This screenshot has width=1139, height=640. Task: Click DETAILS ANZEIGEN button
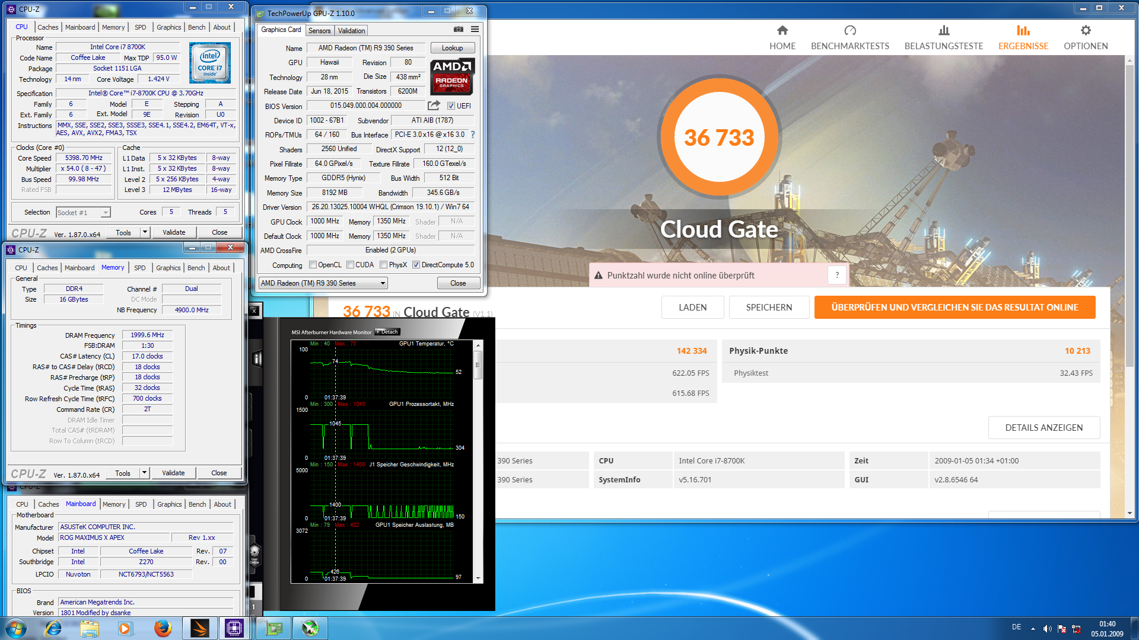click(x=1043, y=427)
